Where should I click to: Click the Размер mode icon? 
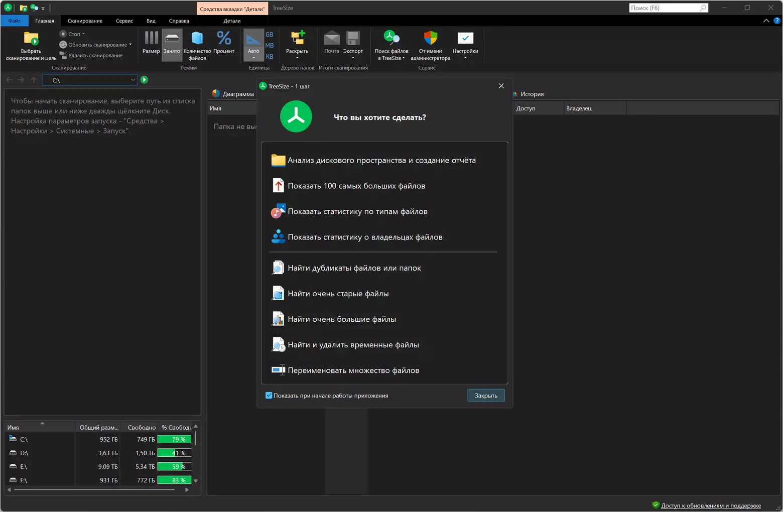[x=151, y=39]
